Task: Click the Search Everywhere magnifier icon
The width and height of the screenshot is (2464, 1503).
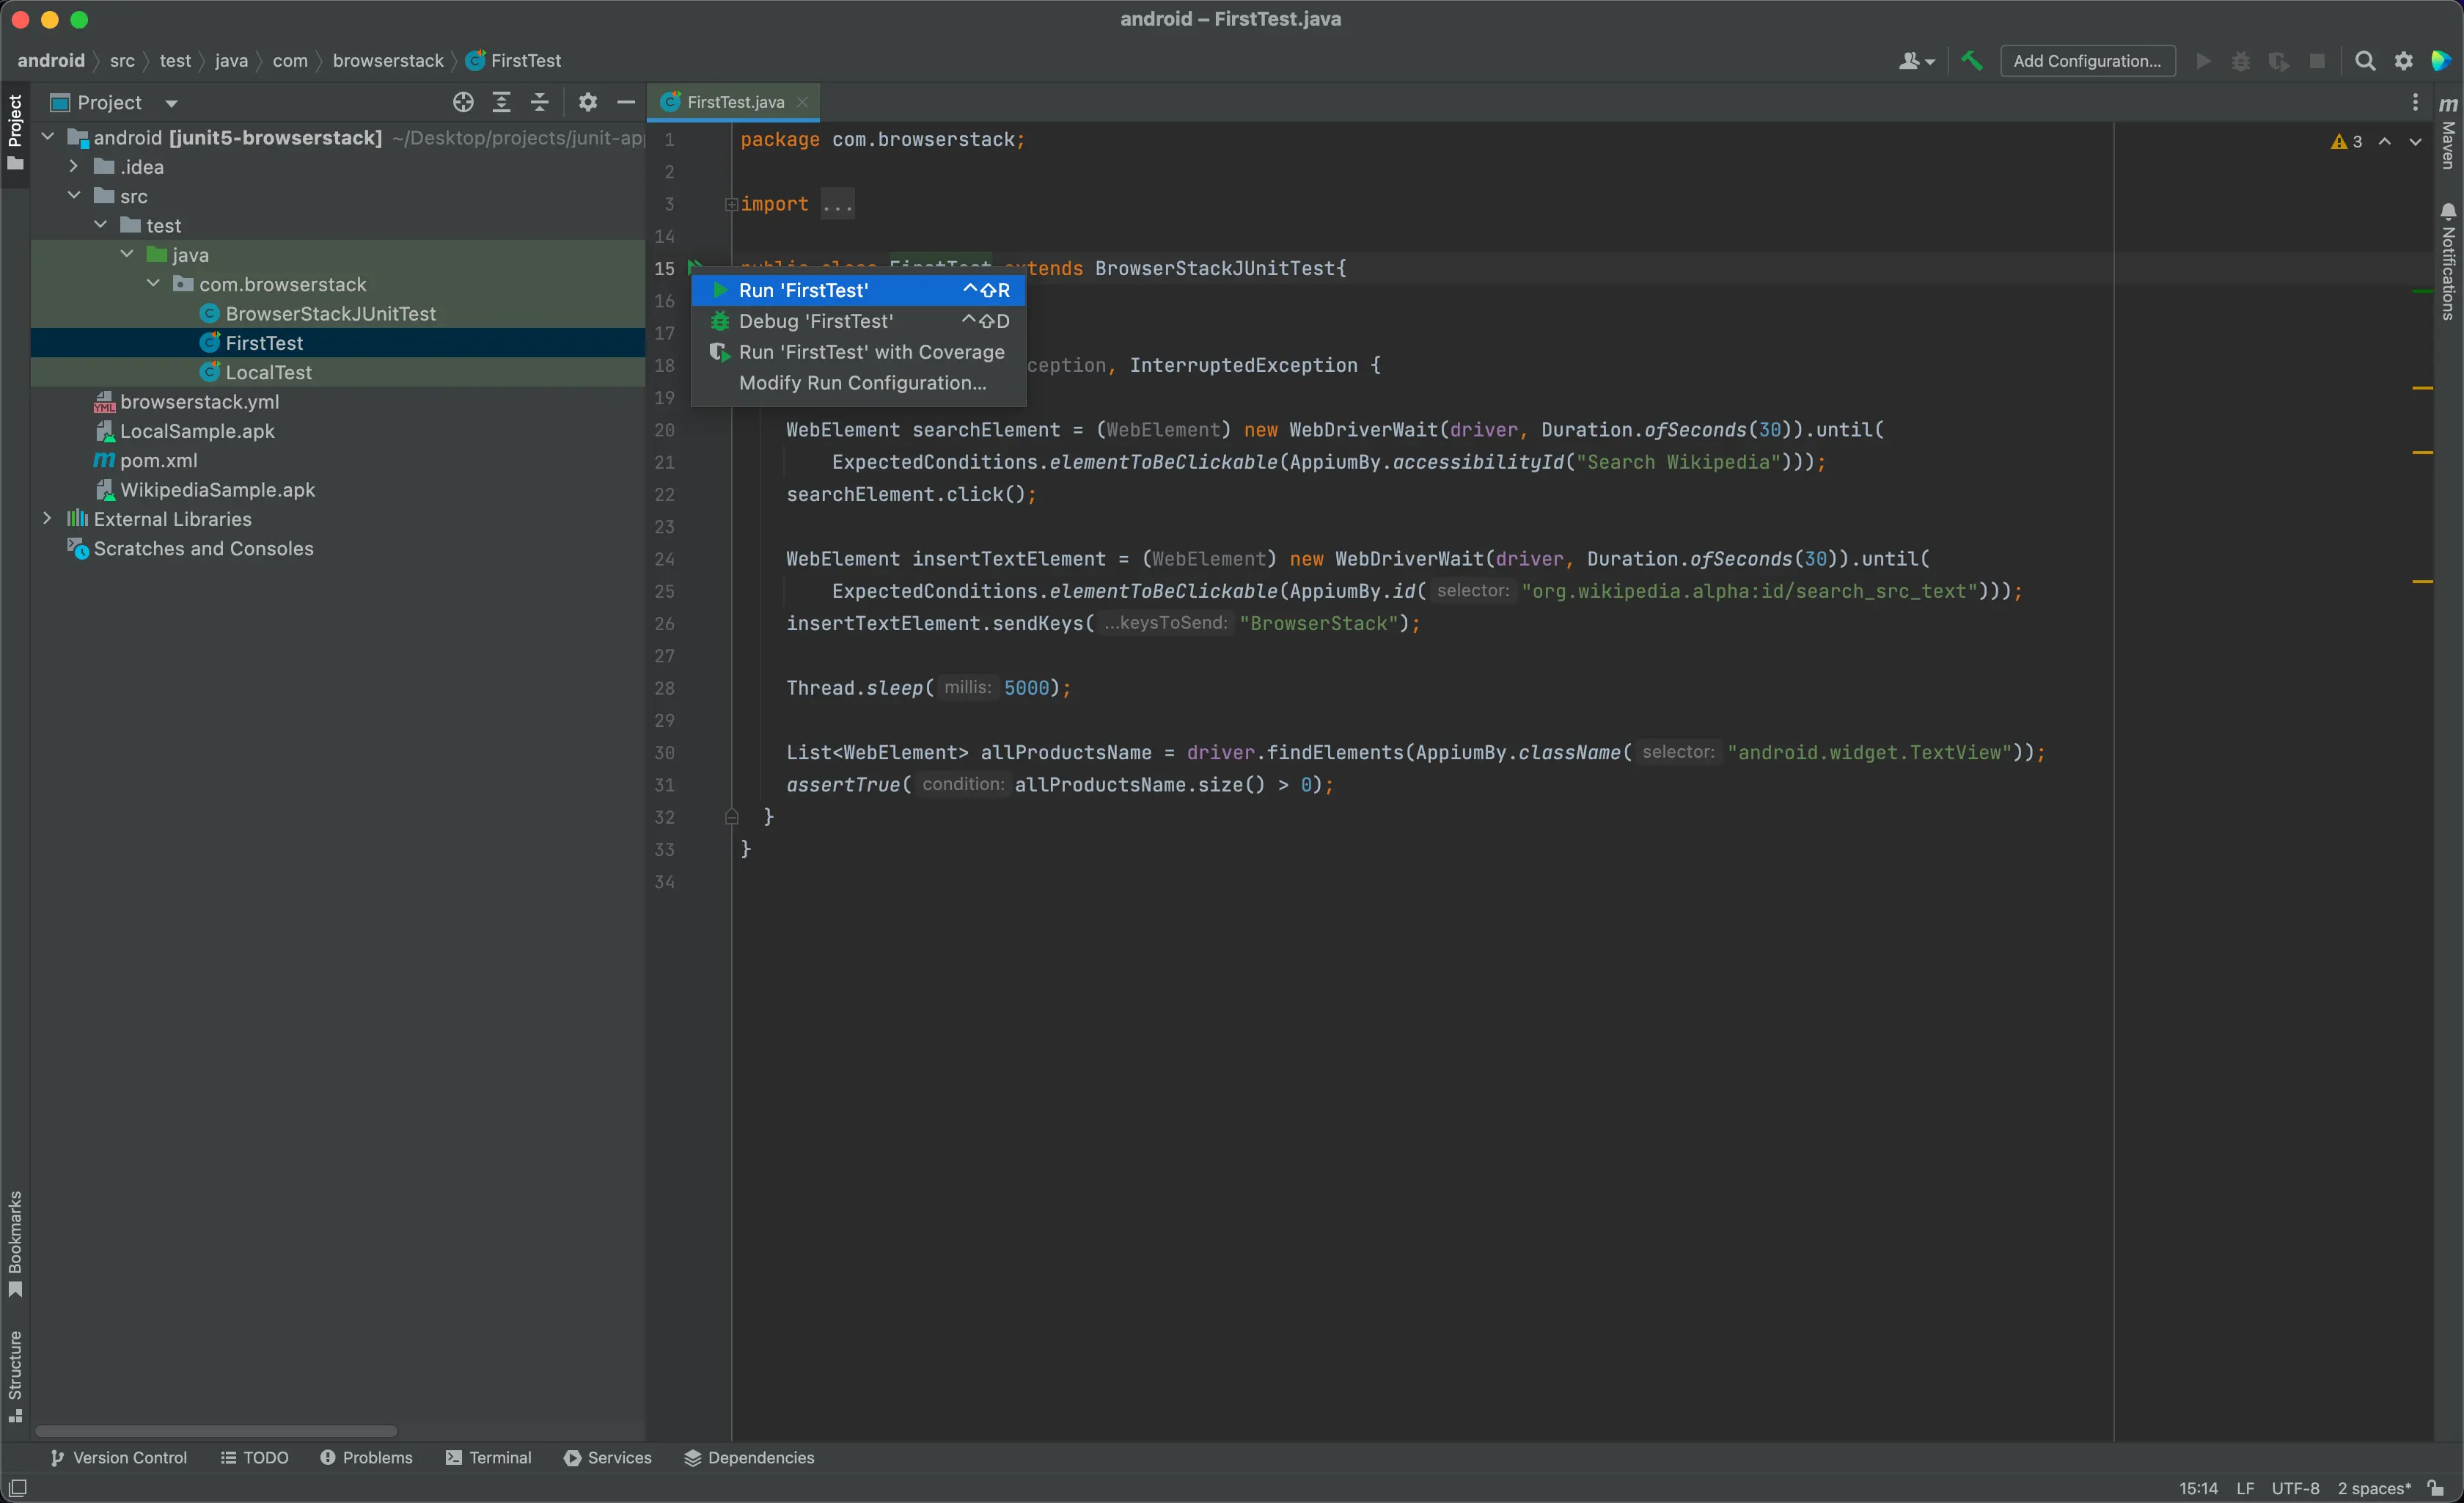Action: point(2364,61)
